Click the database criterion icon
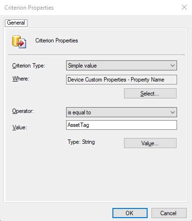 tap(19, 42)
